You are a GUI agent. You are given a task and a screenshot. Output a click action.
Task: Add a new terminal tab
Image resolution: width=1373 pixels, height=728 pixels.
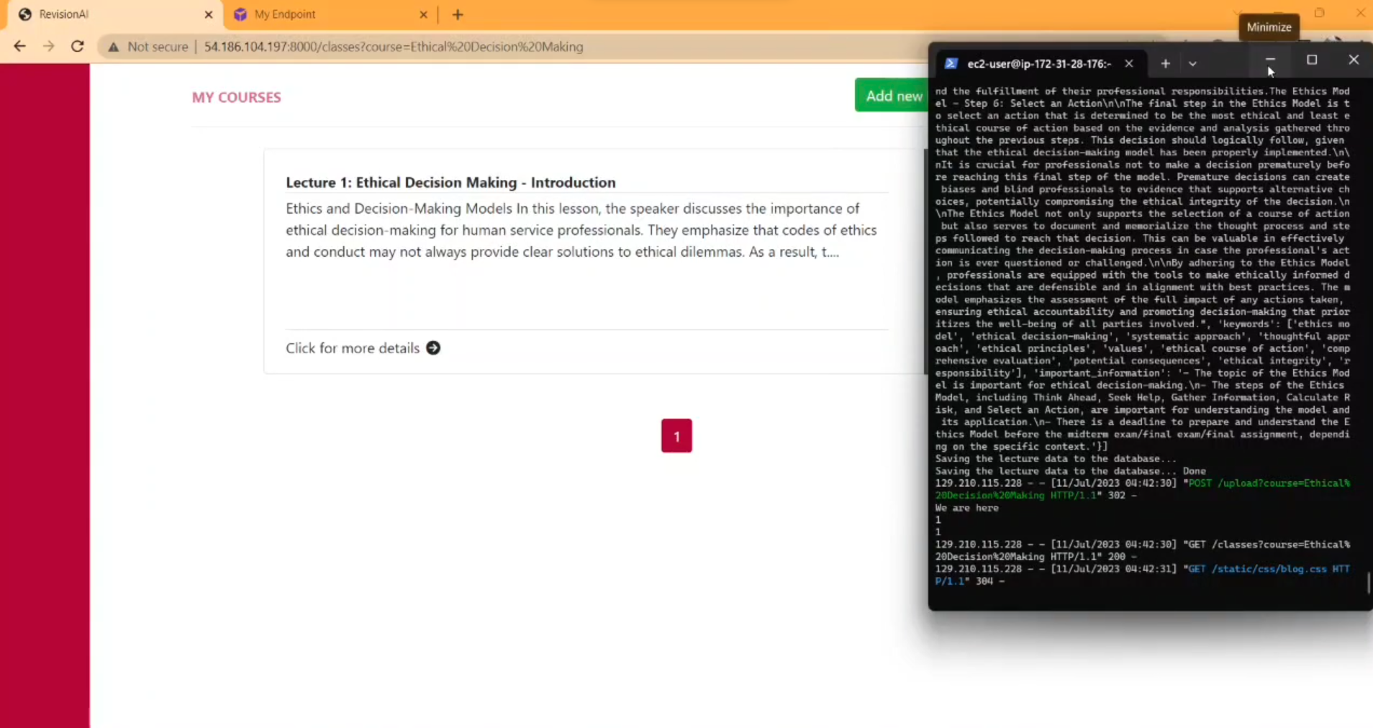pos(1166,64)
